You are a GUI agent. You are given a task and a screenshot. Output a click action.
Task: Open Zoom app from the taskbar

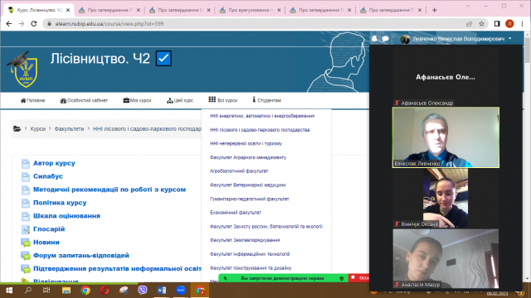(181, 291)
